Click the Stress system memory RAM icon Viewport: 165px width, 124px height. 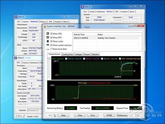point(48,45)
